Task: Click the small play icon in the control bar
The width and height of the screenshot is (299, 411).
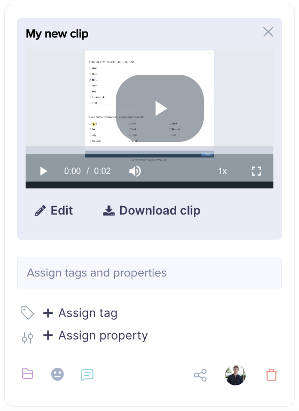Action: [x=44, y=171]
